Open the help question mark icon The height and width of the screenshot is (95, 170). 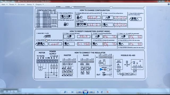click(x=169, y=4)
